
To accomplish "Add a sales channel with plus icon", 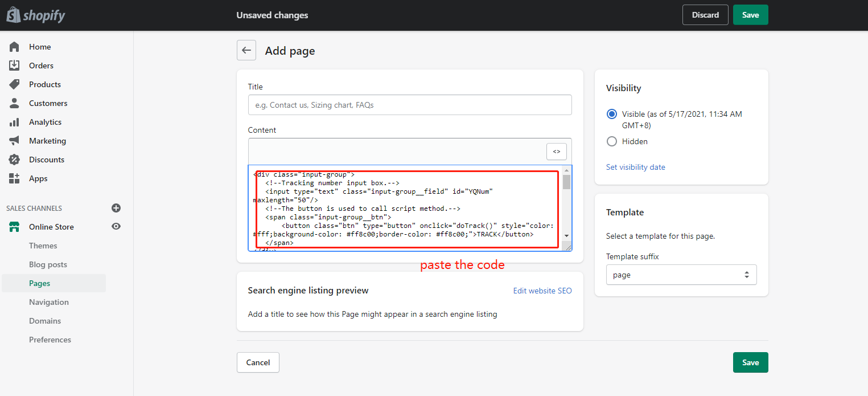I will tap(116, 208).
